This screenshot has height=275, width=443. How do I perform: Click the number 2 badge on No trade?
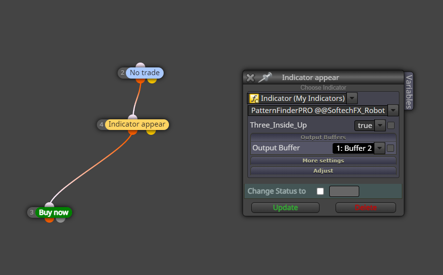click(x=122, y=73)
